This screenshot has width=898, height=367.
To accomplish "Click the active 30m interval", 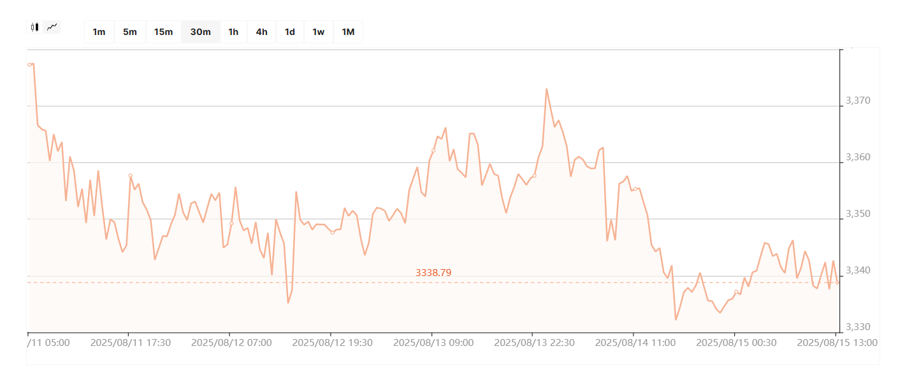I will pyautogui.click(x=201, y=32).
